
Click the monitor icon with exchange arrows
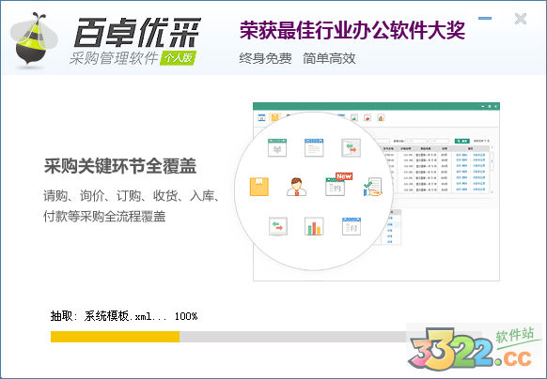click(x=278, y=226)
